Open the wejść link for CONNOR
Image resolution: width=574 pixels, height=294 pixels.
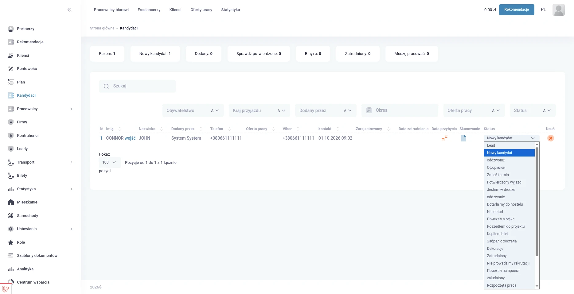[130, 138]
